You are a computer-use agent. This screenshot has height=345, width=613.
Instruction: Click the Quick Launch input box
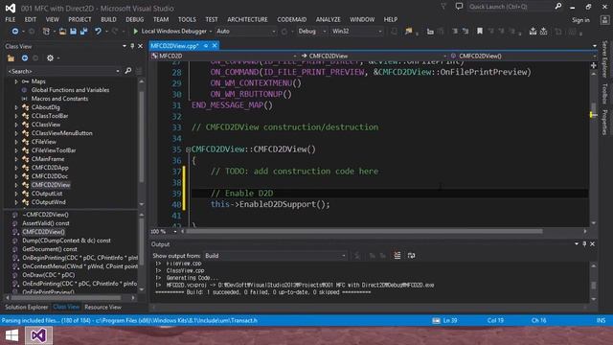point(510,7)
